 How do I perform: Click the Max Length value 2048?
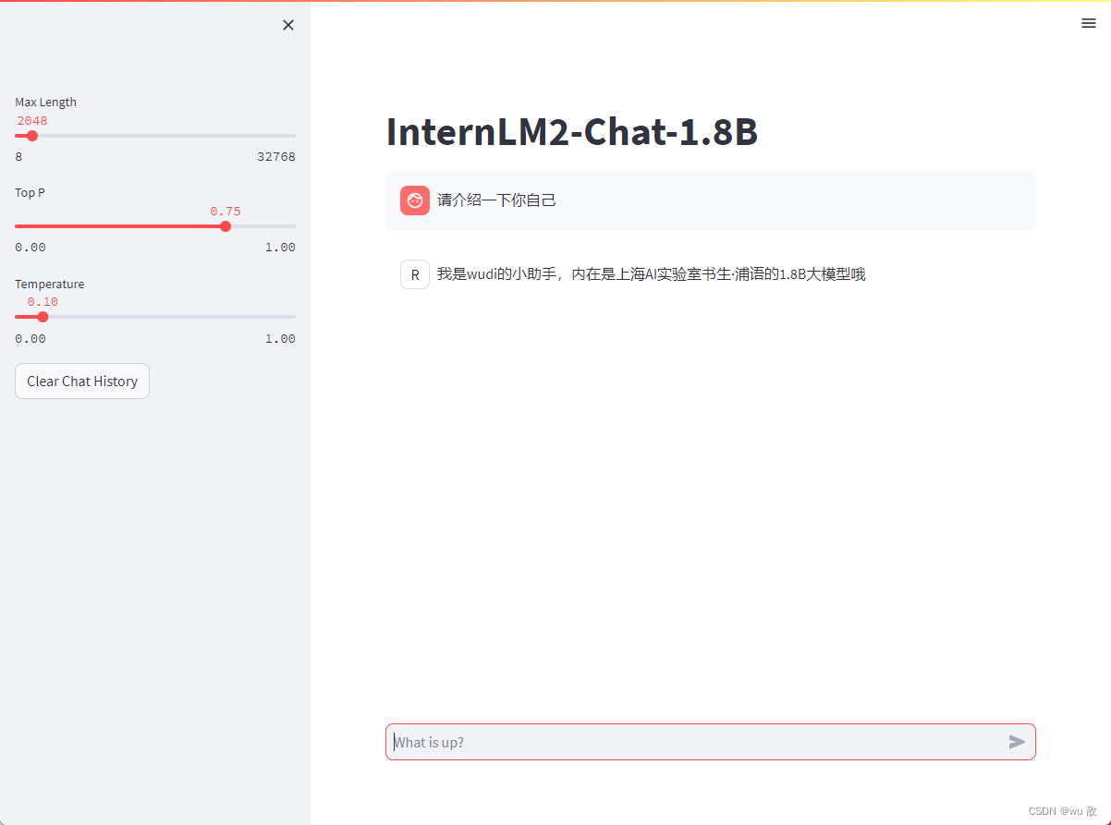(32, 121)
